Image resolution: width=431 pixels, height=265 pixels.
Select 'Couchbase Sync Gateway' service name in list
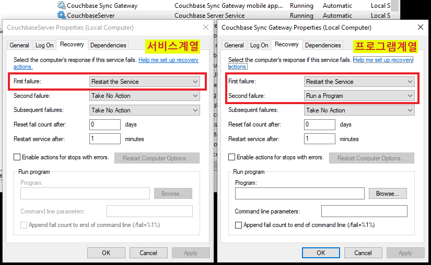click(x=102, y=6)
